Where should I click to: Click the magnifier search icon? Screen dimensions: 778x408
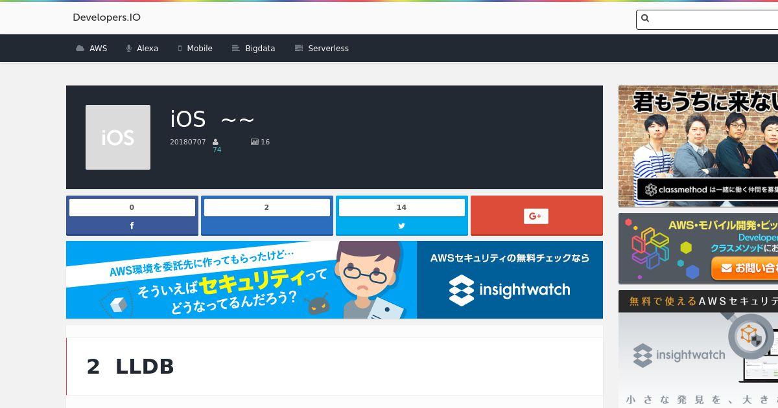645,19
